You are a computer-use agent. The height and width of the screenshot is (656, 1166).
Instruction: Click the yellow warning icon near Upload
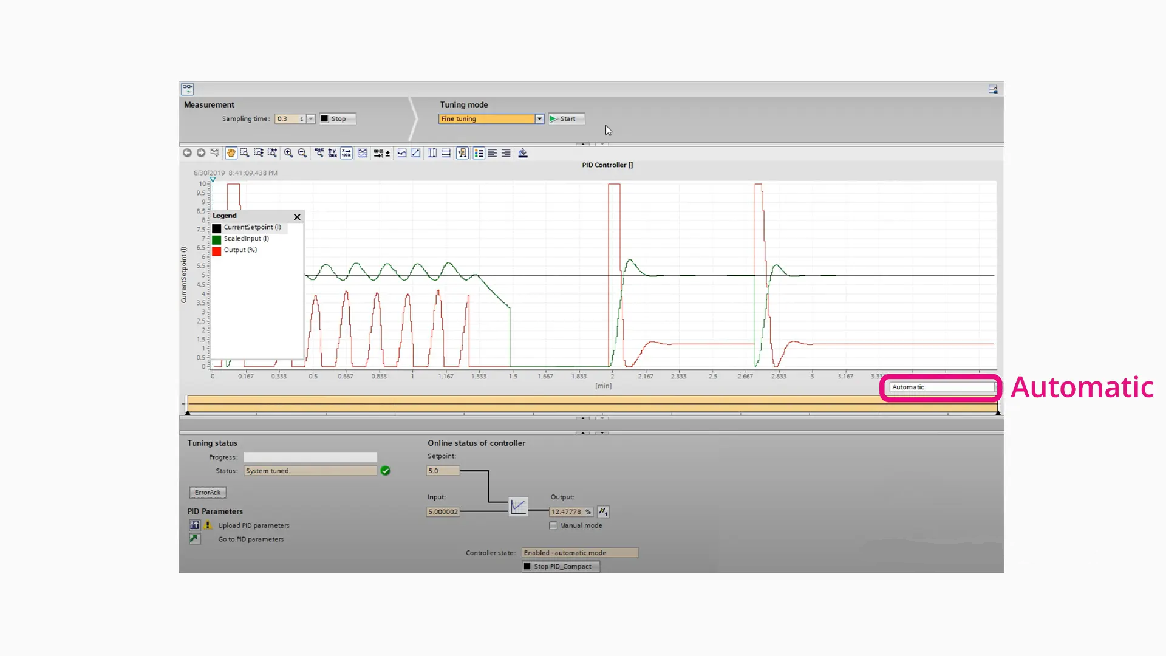pos(208,525)
